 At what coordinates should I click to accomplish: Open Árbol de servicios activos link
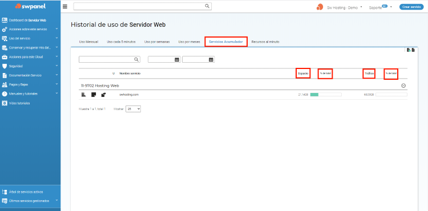point(26,192)
